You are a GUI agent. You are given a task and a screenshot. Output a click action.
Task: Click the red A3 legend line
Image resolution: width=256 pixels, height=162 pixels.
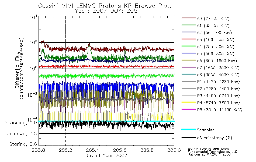pyautogui.click(x=189, y=39)
